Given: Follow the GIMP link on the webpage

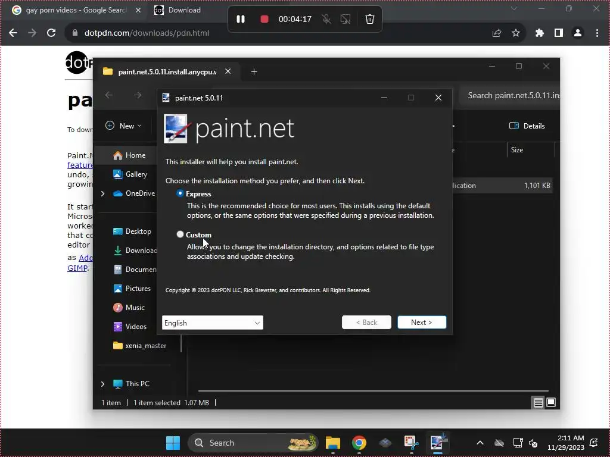Looking at the screenshot, I should coord(77,268).
